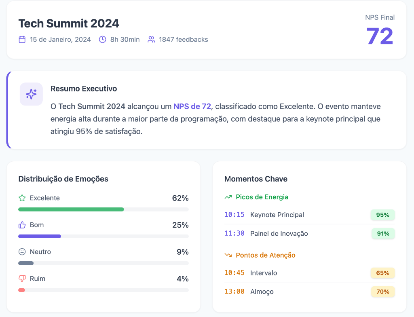Click the upward trend icon by Picos de Energia

point(228,197)
